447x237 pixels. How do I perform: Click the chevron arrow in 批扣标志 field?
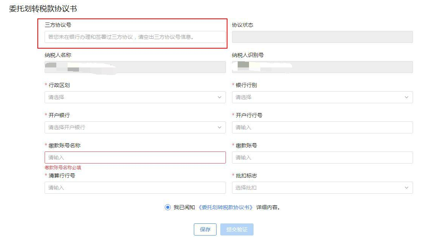coord(407,188)
